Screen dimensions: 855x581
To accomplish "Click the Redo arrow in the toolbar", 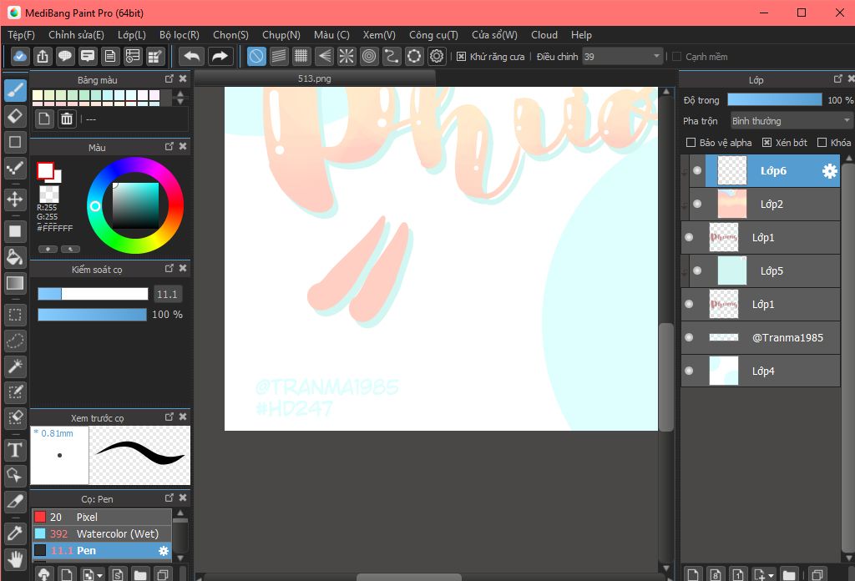I will (x=220, y=56).
